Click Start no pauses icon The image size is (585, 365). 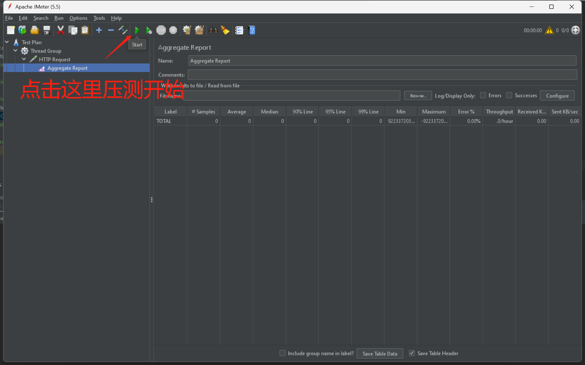(x=149, y=30)
